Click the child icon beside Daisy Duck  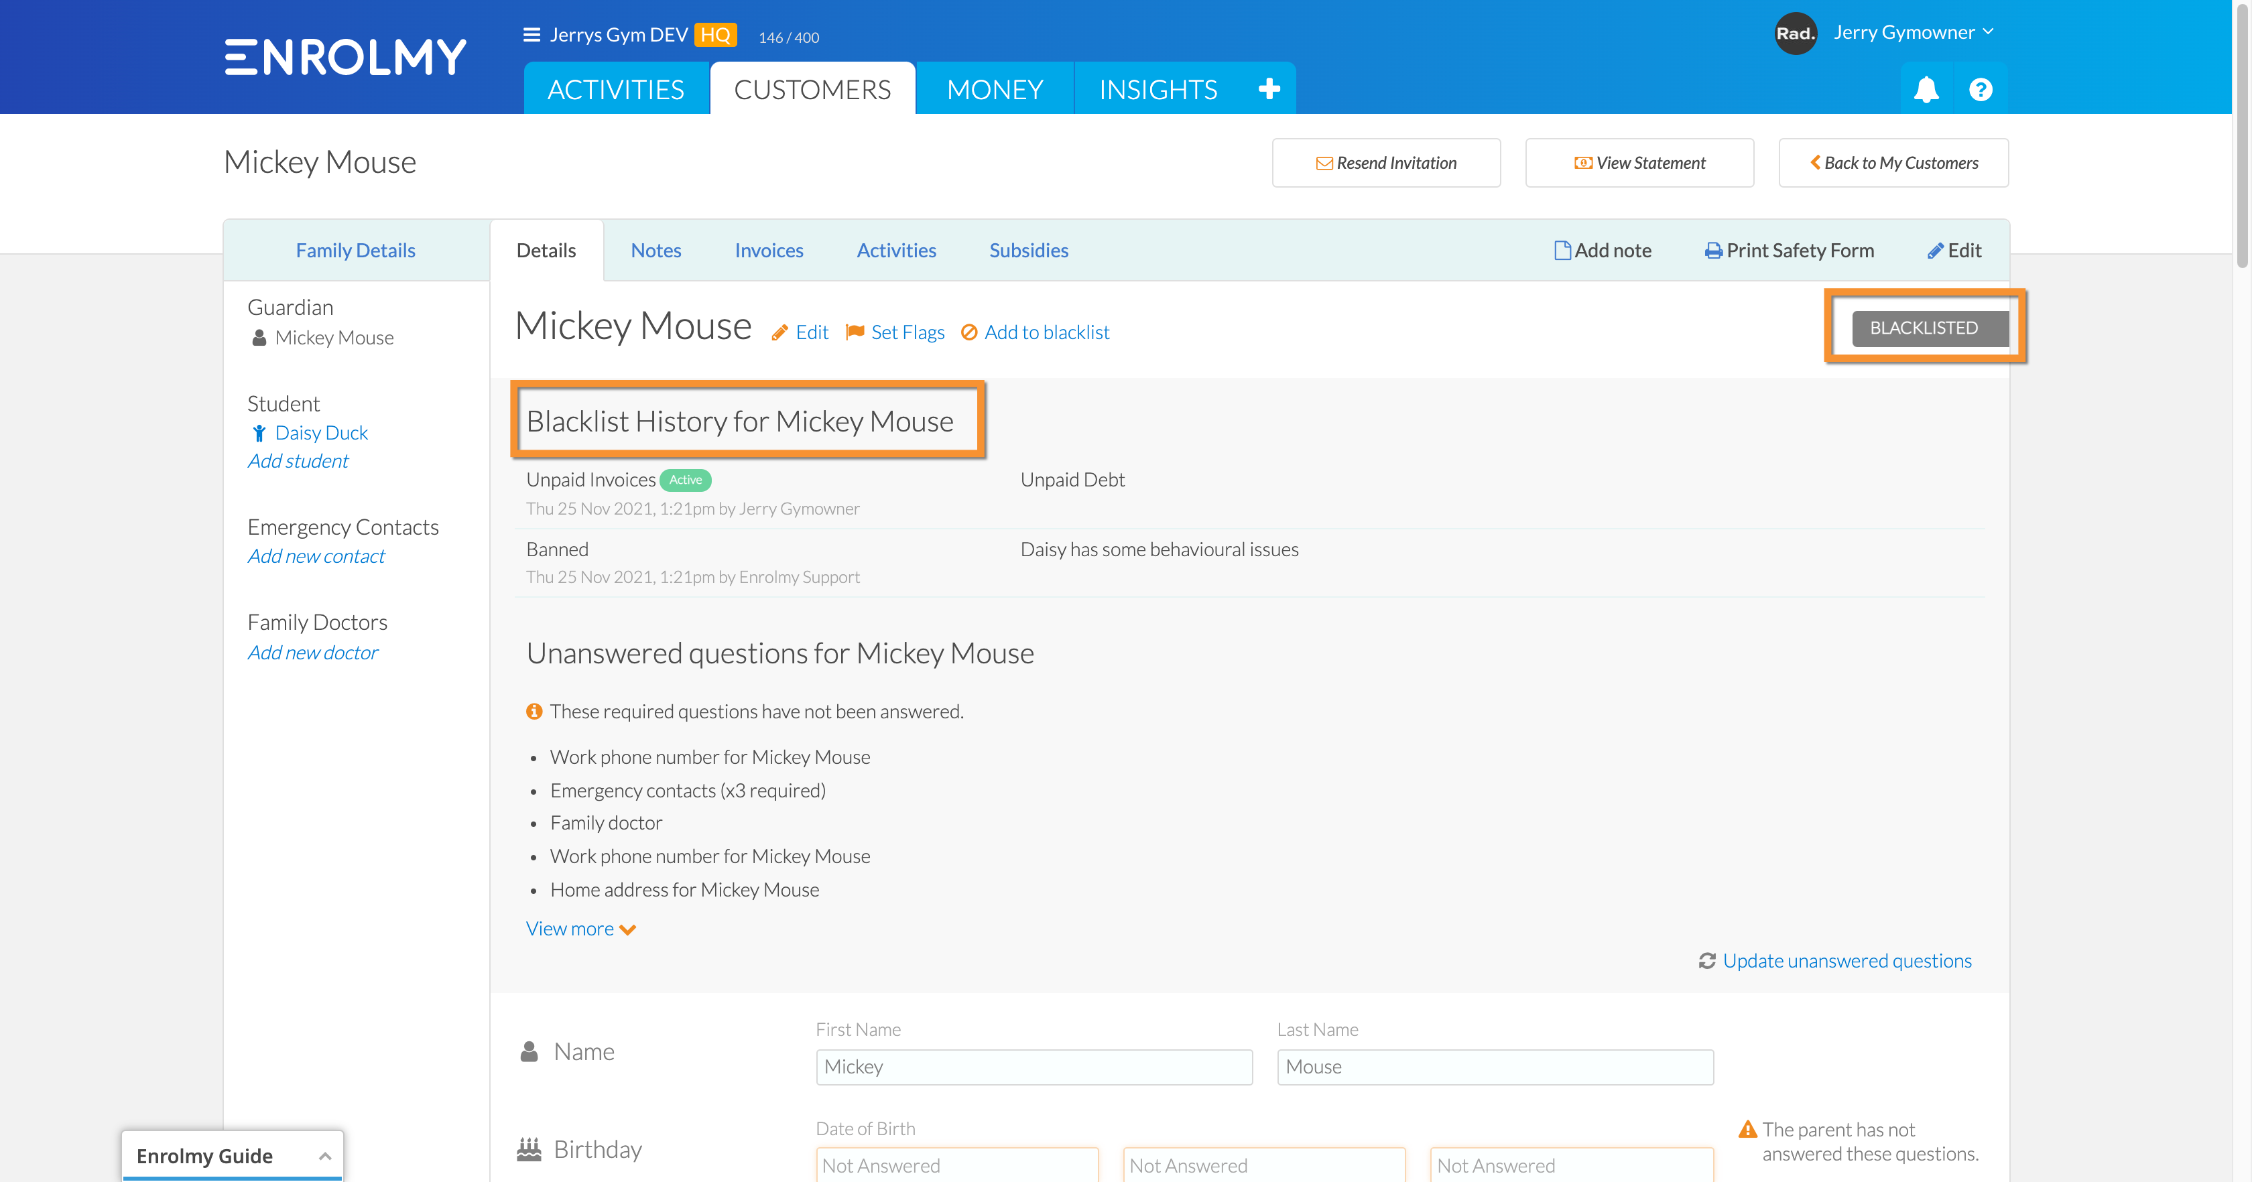pos(259,433)
